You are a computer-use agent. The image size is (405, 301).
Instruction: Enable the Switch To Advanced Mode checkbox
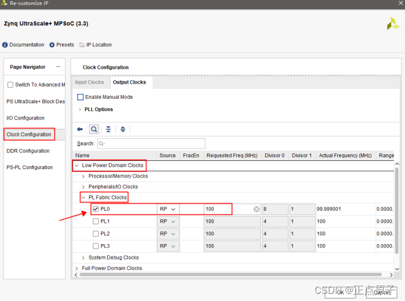pos(10,85)
